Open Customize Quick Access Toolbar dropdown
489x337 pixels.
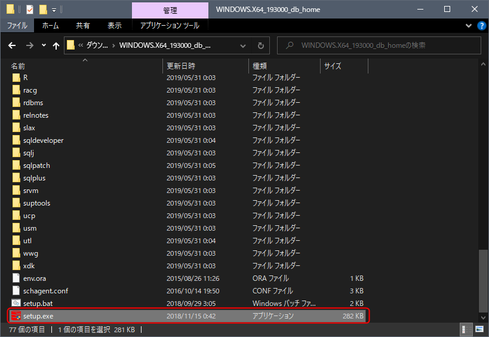tap(54, 10)
